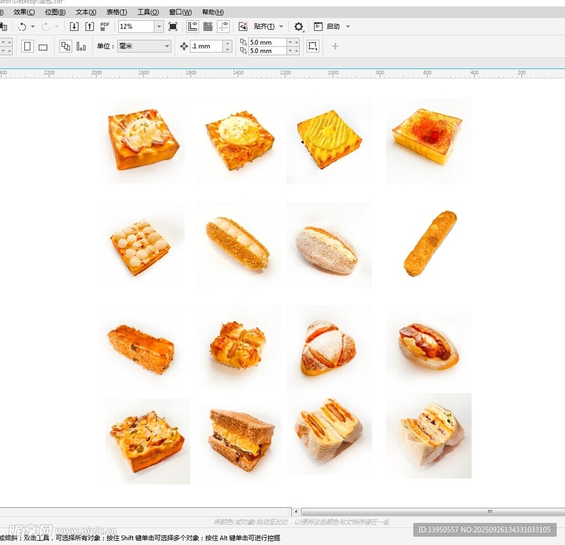The image size is (565, 545).
Task: Click the plus quick customize button
Action: click(335, 46)
